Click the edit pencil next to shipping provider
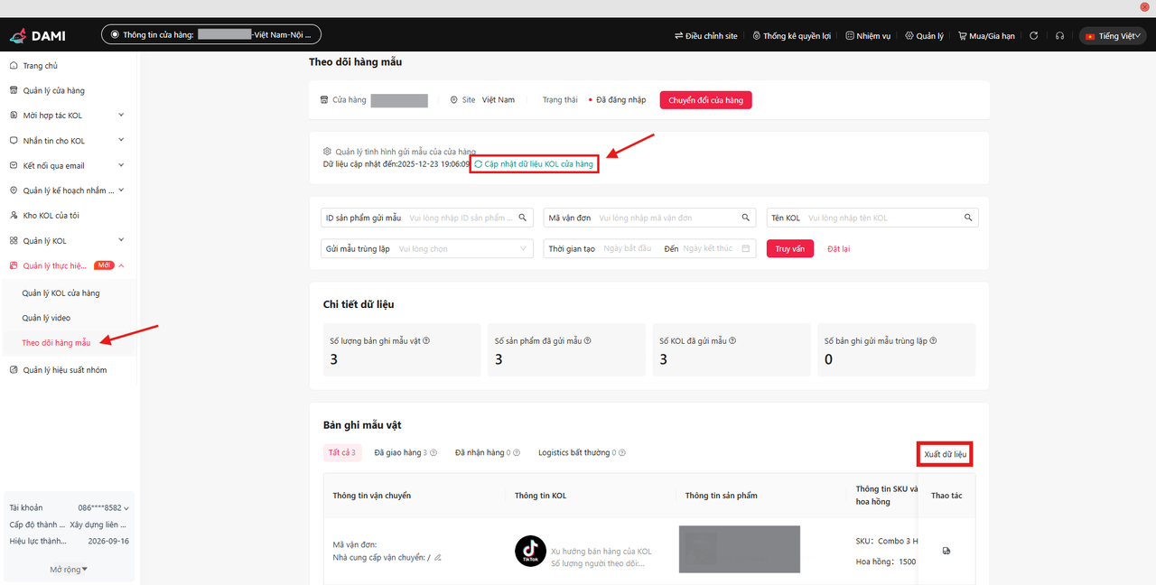The height and width of the screenshot is (585, 1156). [438, 558]
